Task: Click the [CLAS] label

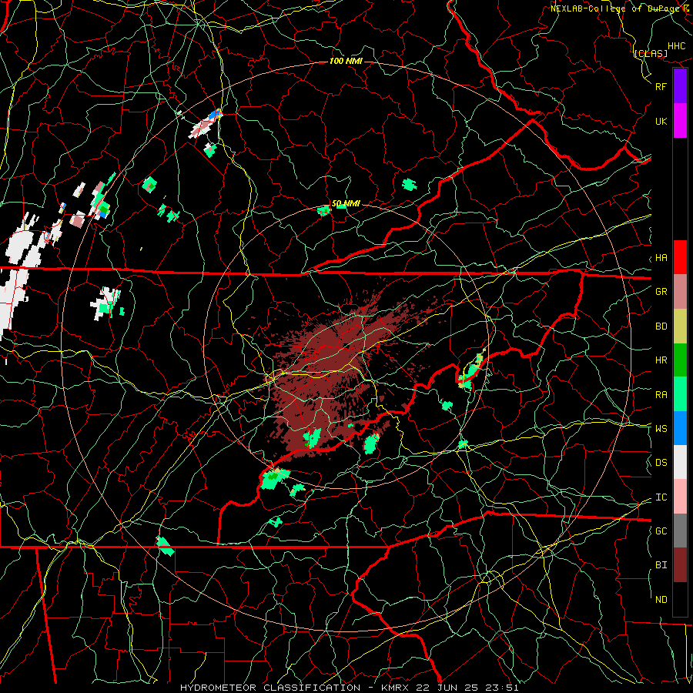Action: (x=651, y=53)
